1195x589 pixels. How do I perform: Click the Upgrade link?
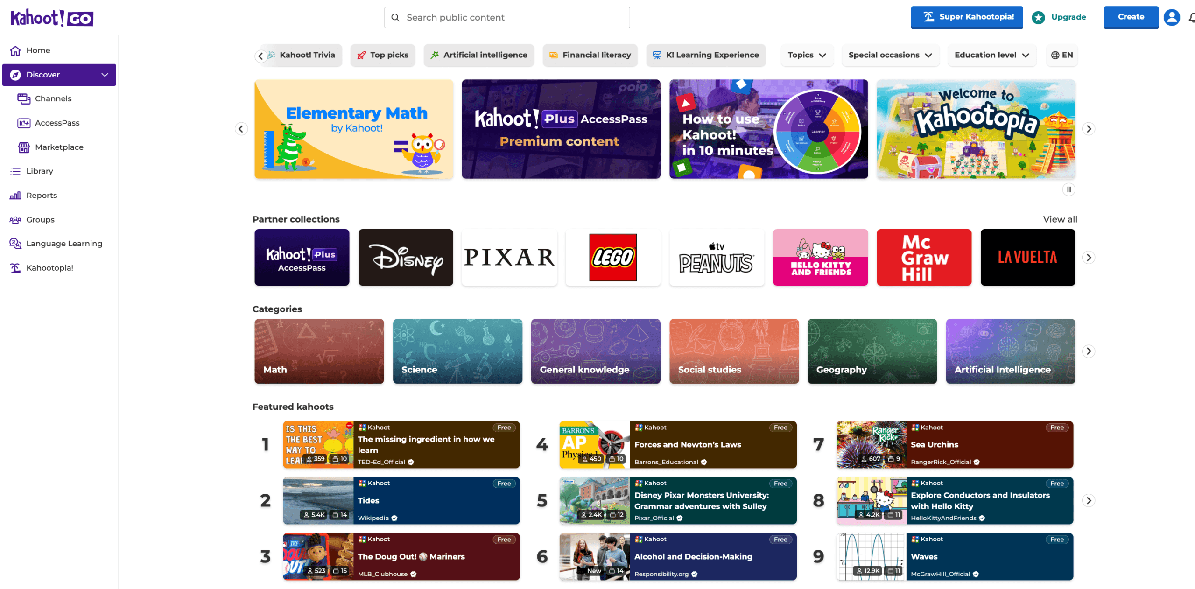pos(1068,17)
